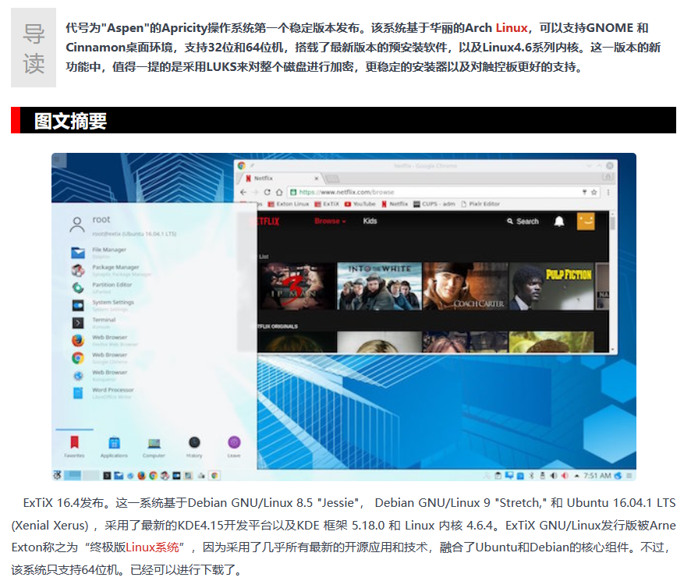Close the Netflix browser tab
This screenshot has width=691, height=581.
[316, 179]
